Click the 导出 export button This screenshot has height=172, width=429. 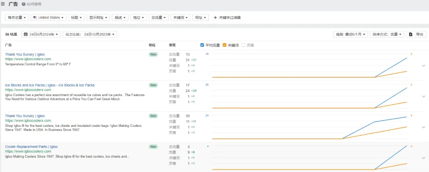click(416, 34)
